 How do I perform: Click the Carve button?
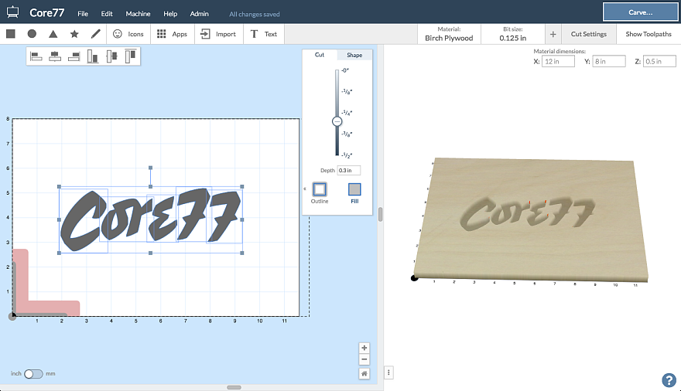click(x=639, y=12)
